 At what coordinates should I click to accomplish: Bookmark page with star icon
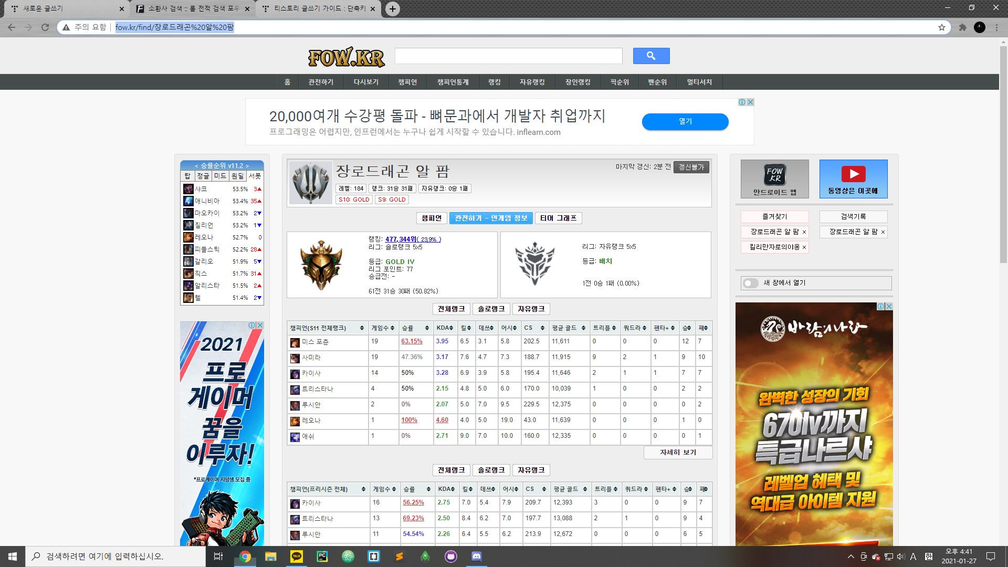(942, 27)
